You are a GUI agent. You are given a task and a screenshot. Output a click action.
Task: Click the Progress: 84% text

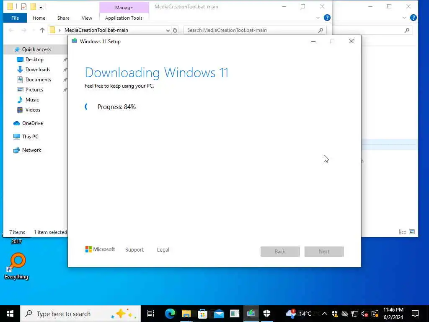(116, 107)
